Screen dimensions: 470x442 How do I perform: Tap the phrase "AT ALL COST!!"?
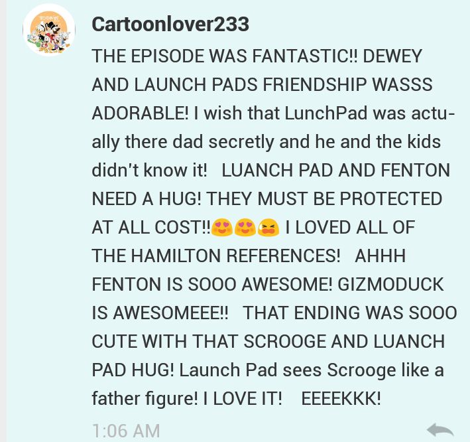(x=151, y=227)
